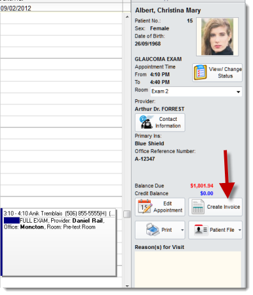The height and width of the screenshot is (295, 253).
Task: Click the Credit Balance amount $0.00
Action: point(206,193)
